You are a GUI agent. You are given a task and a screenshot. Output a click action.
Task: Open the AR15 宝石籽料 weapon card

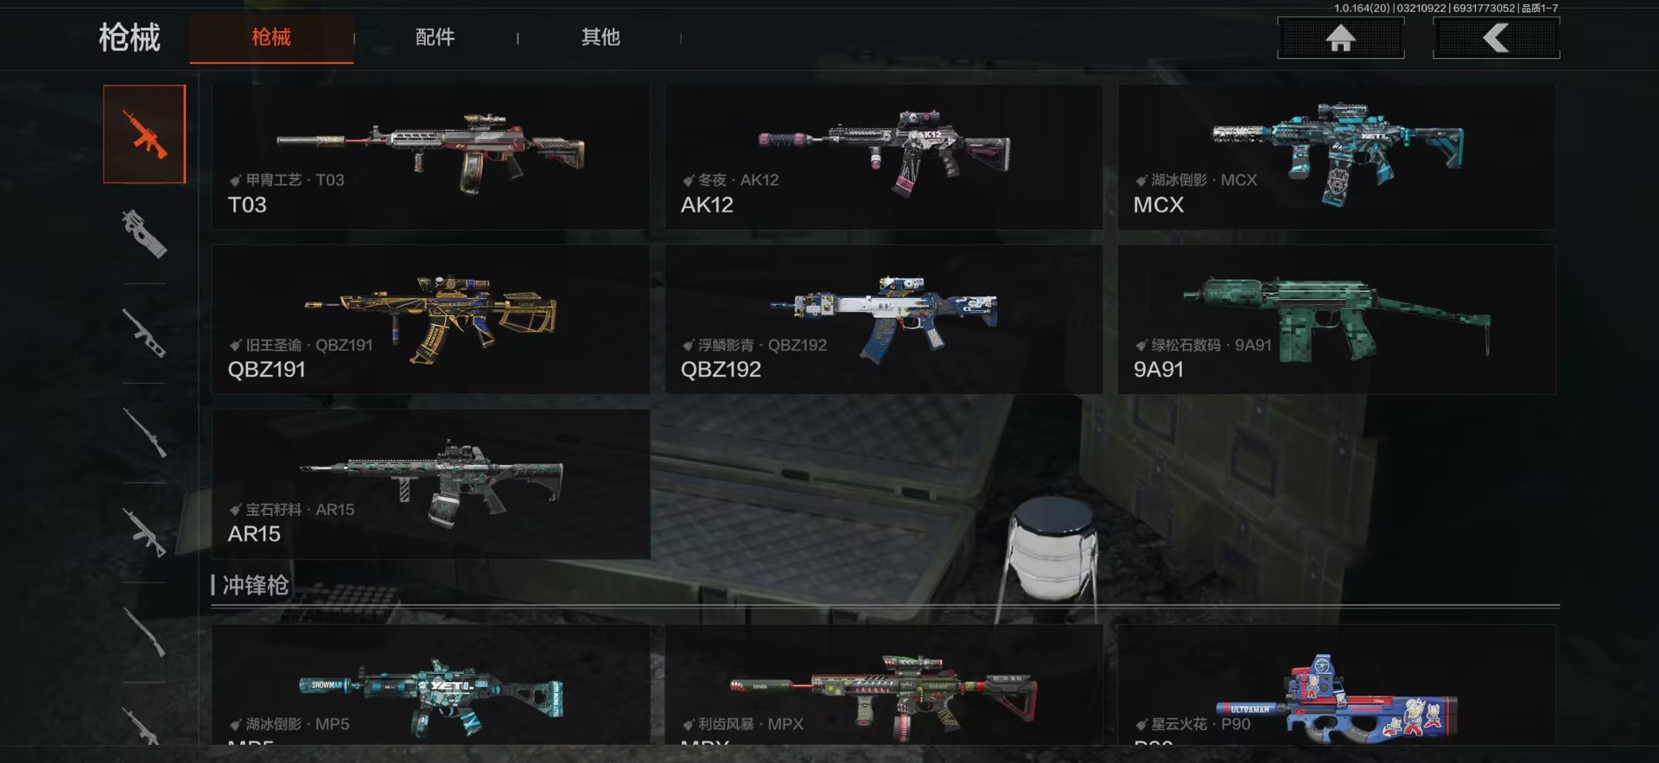tap(431, 484)
